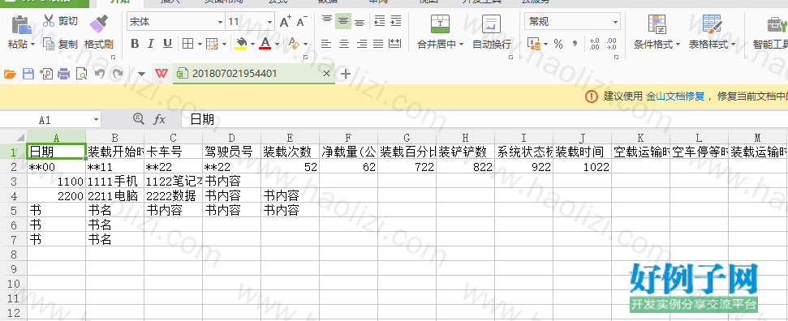Decrease font size with A- icon
This screenshot has width=788, height=321.
click(x=302, y=22)
